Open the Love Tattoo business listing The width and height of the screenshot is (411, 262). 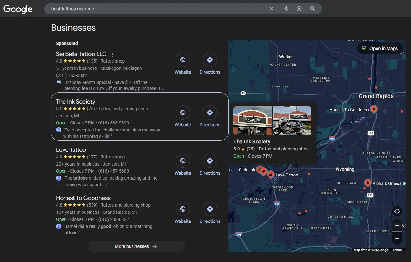click(x=71, y=150)
